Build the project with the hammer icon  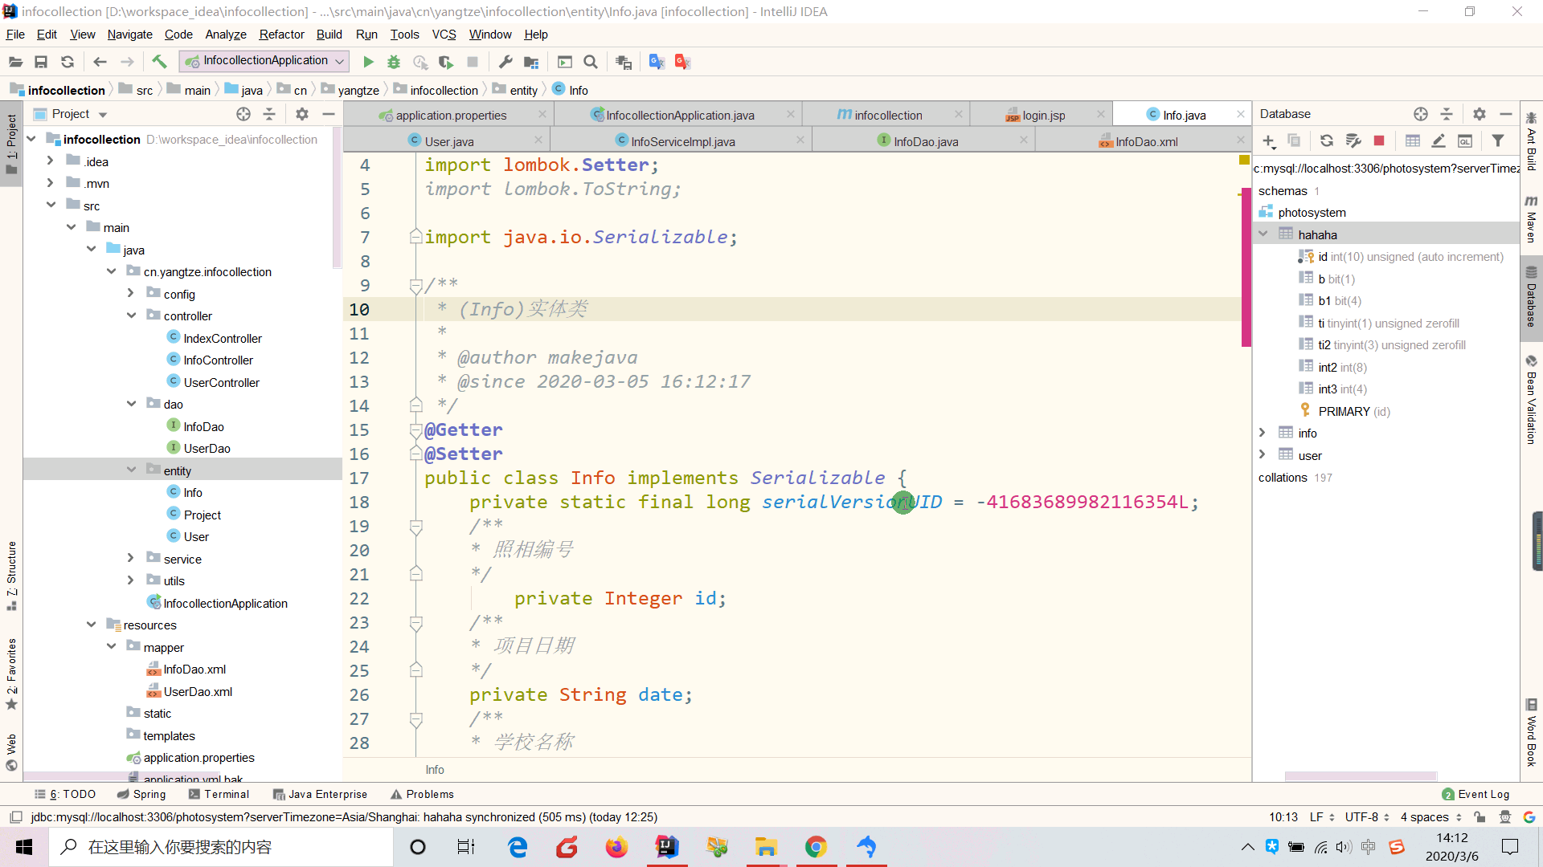click(159, 61)
